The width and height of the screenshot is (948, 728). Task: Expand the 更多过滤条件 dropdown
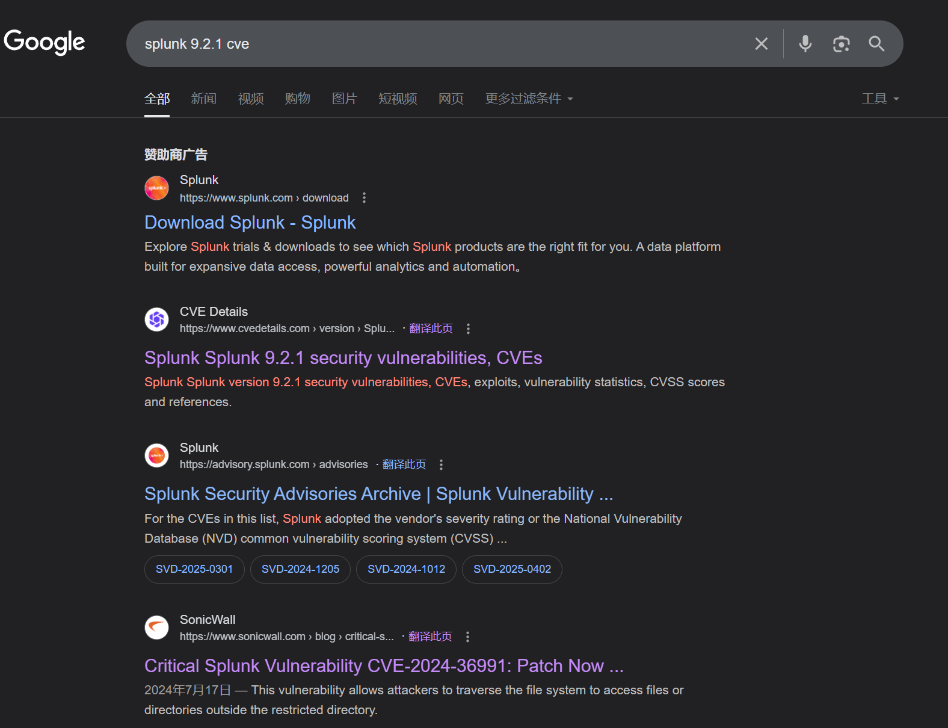point(529,99)
